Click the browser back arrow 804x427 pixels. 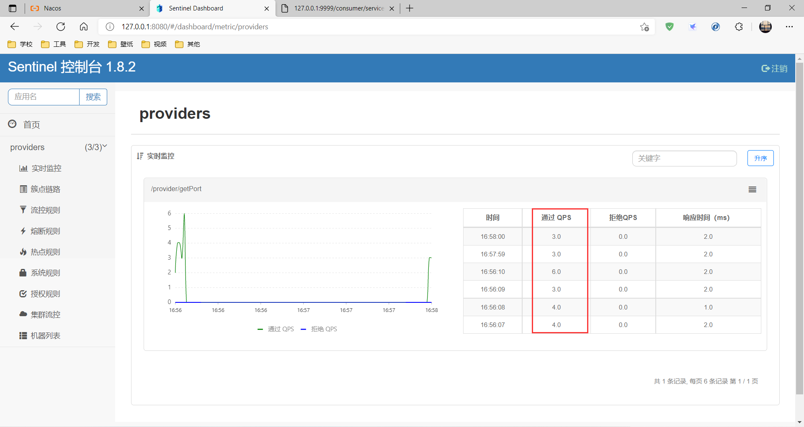pyautogui.click(x=15, y=27)
